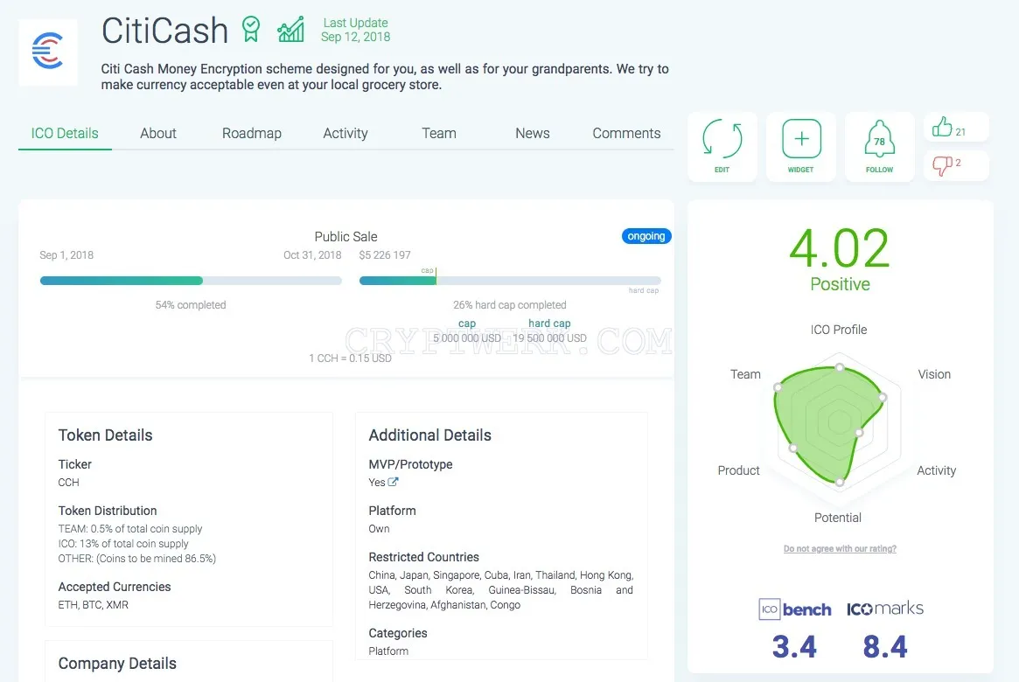Click the CitiCash project title
The image size is (1019, 682).
[165, 31]
